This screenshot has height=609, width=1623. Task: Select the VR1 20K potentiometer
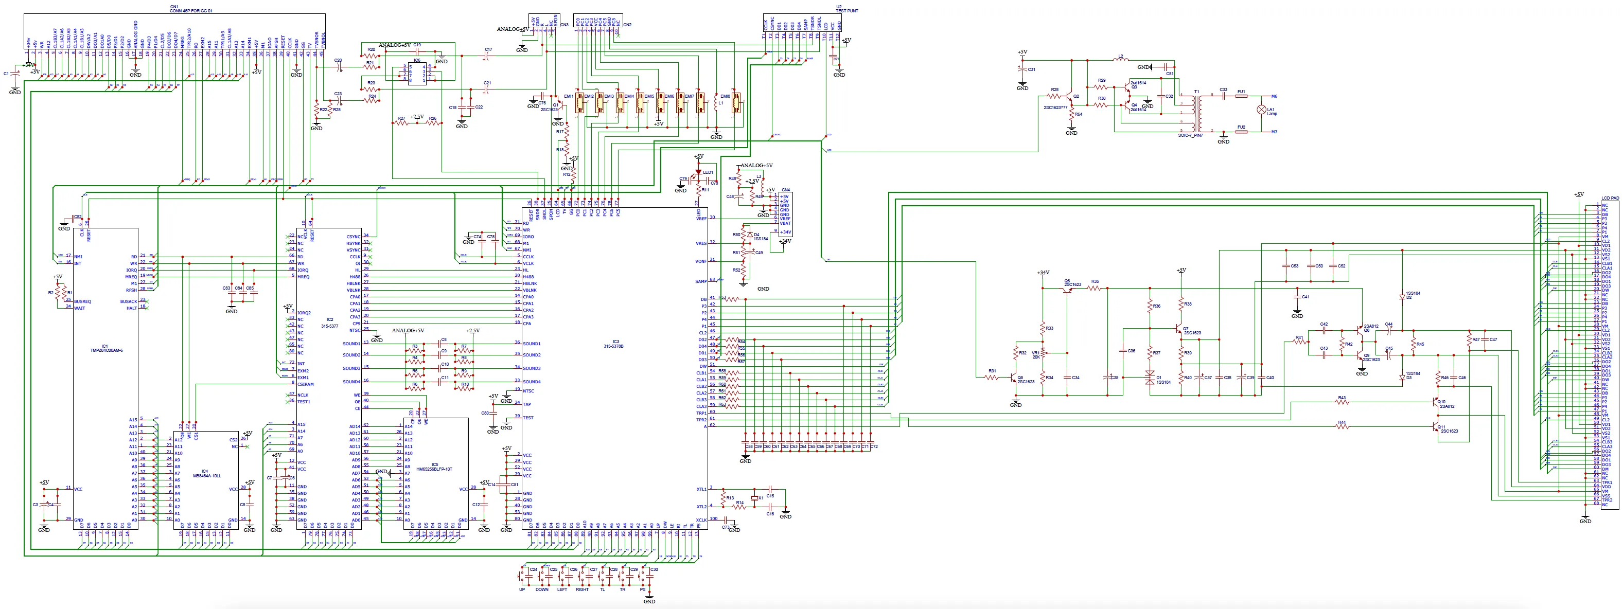(1043, 353)
